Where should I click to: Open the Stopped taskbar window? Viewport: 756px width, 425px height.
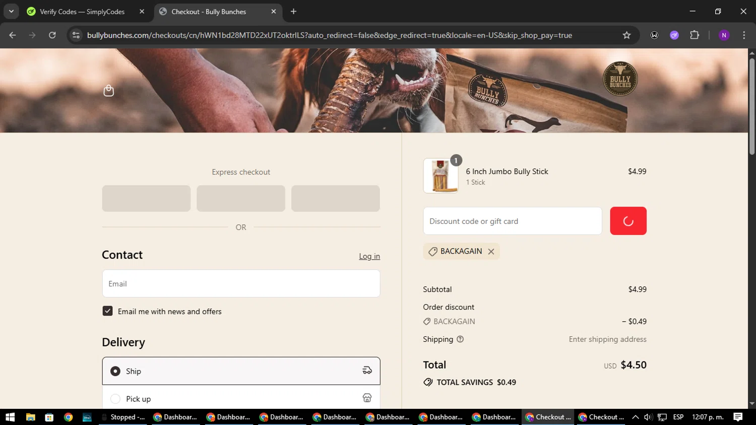(122, 417)
